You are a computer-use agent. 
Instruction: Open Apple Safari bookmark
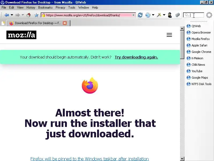click(197, 45)
